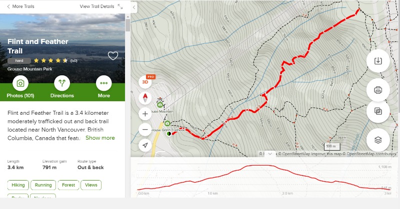Open Directions for the trail
400x209 pixels.
tap(62, 83)
